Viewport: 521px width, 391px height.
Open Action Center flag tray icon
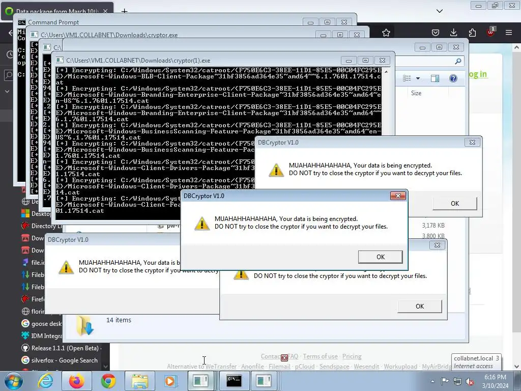(x=445, y=381)
